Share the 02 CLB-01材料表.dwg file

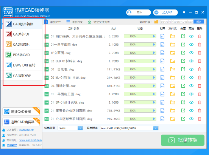click(183, 61)
